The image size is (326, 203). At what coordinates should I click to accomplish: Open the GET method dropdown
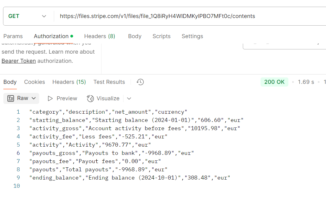[x=28, y=16]
